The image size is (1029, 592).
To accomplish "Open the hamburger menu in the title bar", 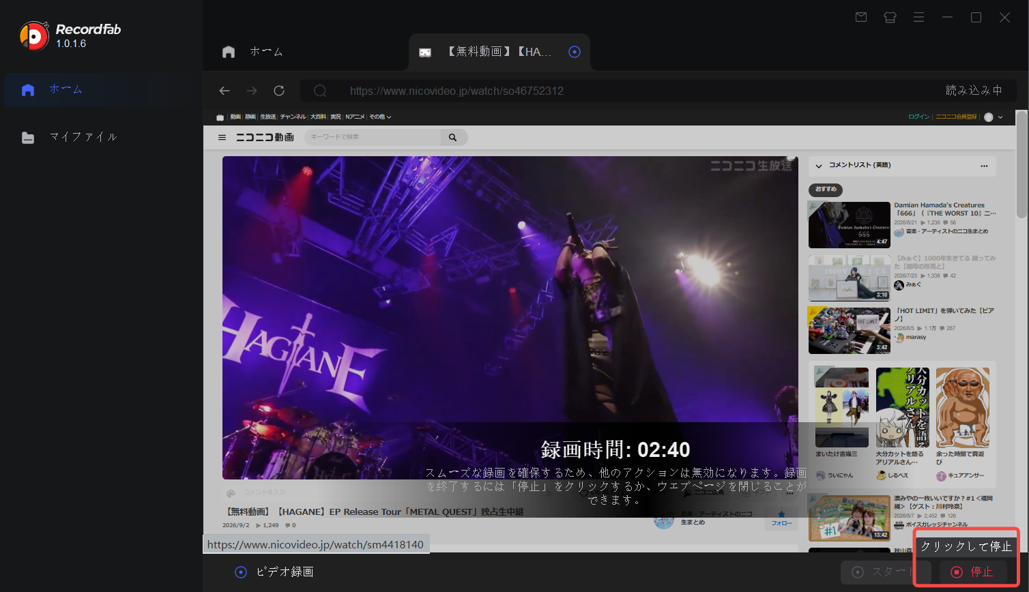I will (x=918, y=17).
